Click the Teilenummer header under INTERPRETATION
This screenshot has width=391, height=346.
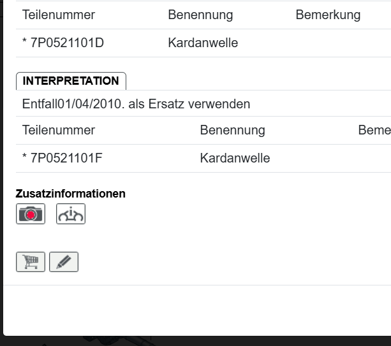(59, 130)
